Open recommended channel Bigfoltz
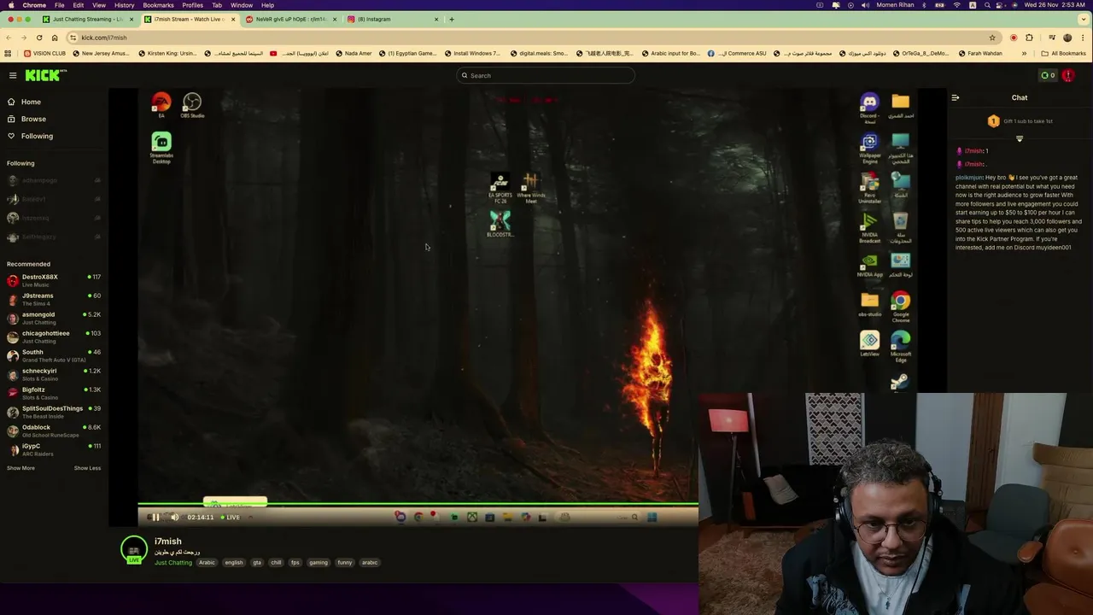 pos(53,393)
